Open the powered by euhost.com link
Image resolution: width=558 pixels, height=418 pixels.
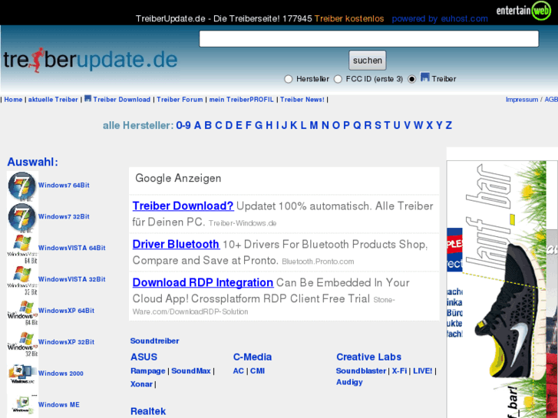pyautogui.click(x=440, y=18)
